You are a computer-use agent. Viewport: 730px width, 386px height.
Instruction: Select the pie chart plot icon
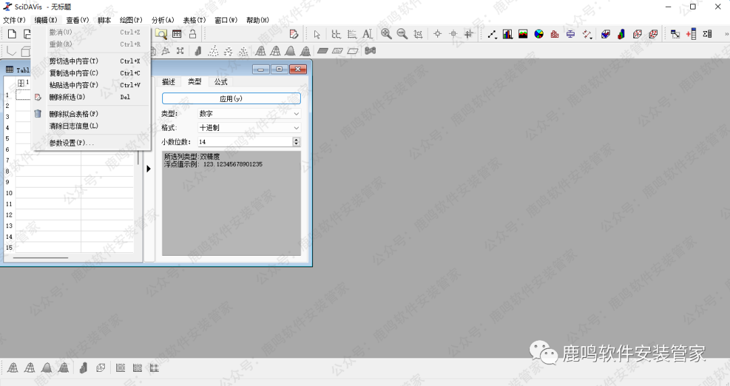pyautogui.click(x=539, y=34)
